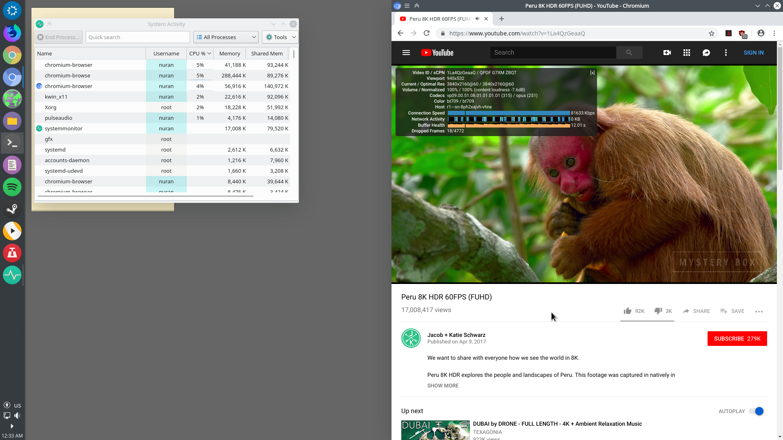Reload the page in Chromium
This screenshot has width=783, height=440.
(427, 33)
